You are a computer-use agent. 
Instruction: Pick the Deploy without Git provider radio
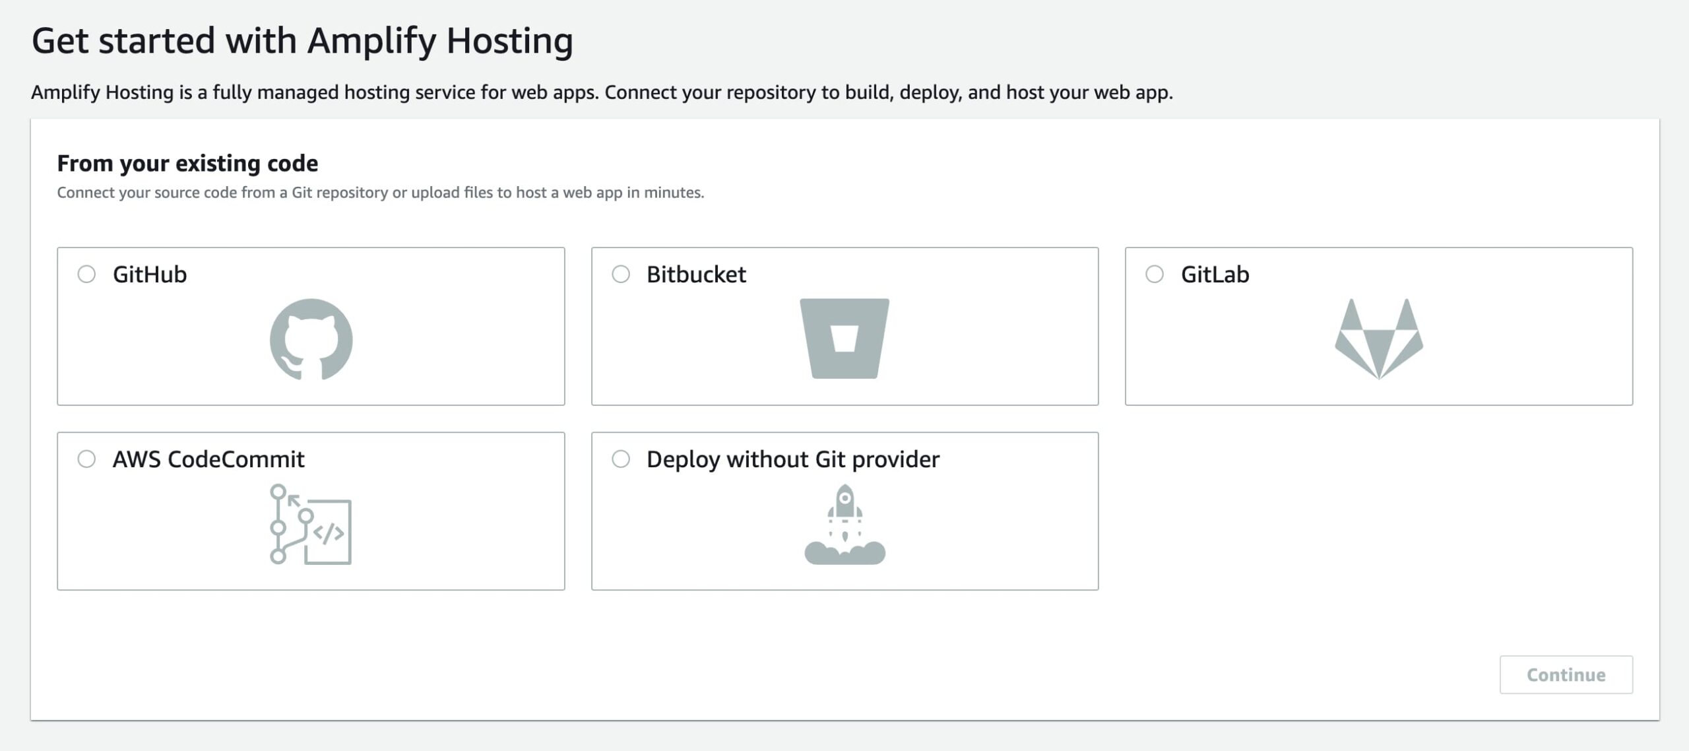click(x=621, y=459)
